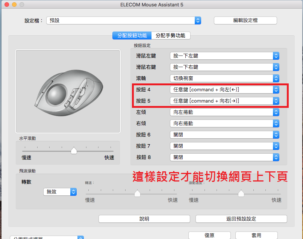Image resolution: width=303 pixels, height=239 pixels.
Task: Click the 按鈕 5 row label
Action: click(143, 101)
